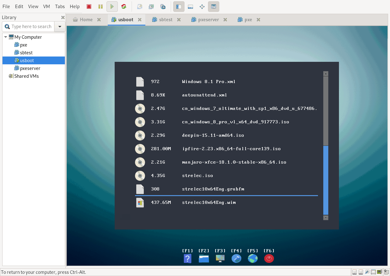
Task: Power off the virtual machine
Action: click(x=89, y=6)
